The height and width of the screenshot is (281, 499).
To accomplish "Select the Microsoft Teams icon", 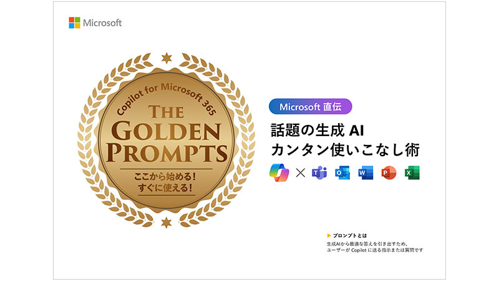I will (x=320, y=172).
